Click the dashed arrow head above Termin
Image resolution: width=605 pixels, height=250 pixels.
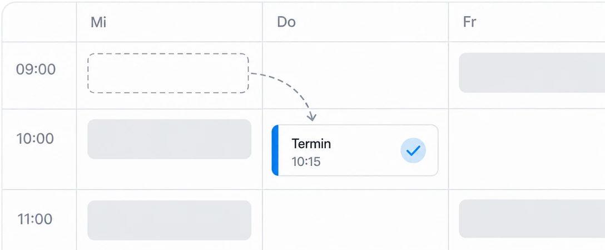pos(312,117)
